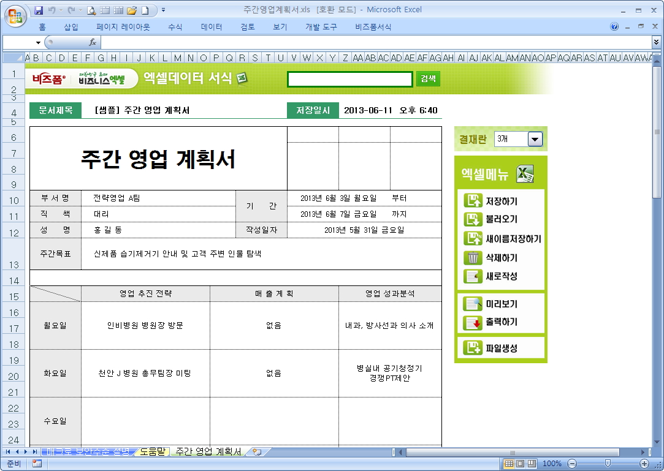Switch to Page Layout view in status bar
Viewport: 664px width, 471px height.
(521, 464)
